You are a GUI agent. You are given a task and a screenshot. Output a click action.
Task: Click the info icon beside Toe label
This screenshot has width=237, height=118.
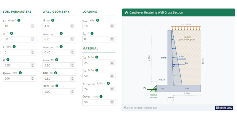tap(55, 73)
